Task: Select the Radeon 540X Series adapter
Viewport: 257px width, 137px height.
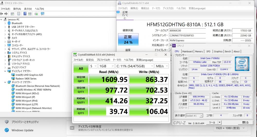Action: (x=26, y=78)
